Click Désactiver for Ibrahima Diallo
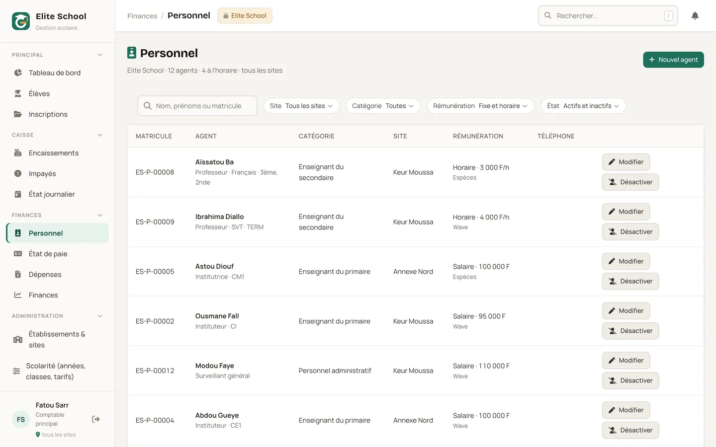The height and width of the screenshot is (447, 716). (x=630, y=232)
